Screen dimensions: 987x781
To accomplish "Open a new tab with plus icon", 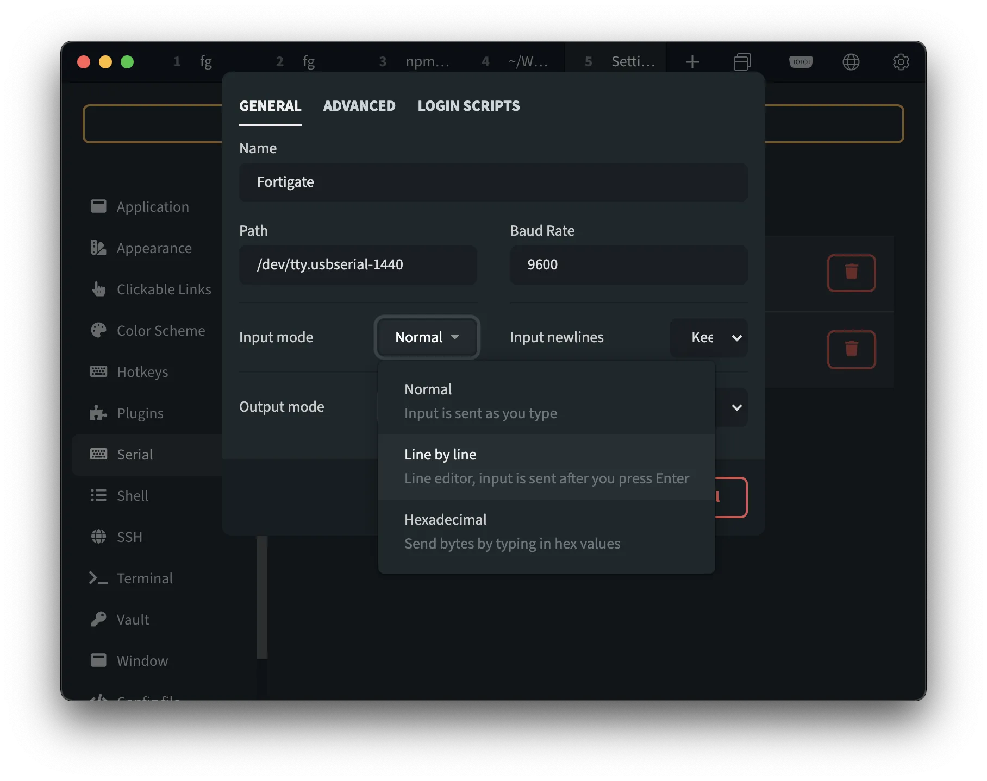I will [692, 62].
